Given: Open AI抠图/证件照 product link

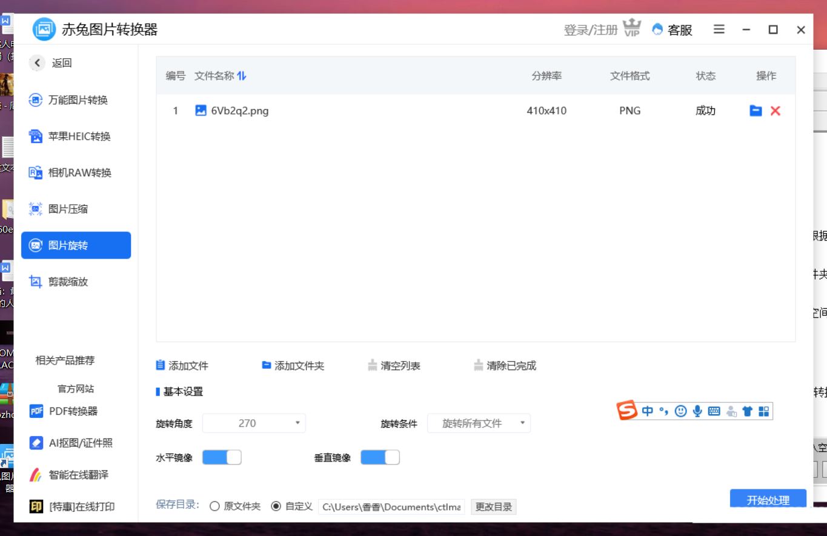Looking at the screenshot, I should [x=71, y=443].
